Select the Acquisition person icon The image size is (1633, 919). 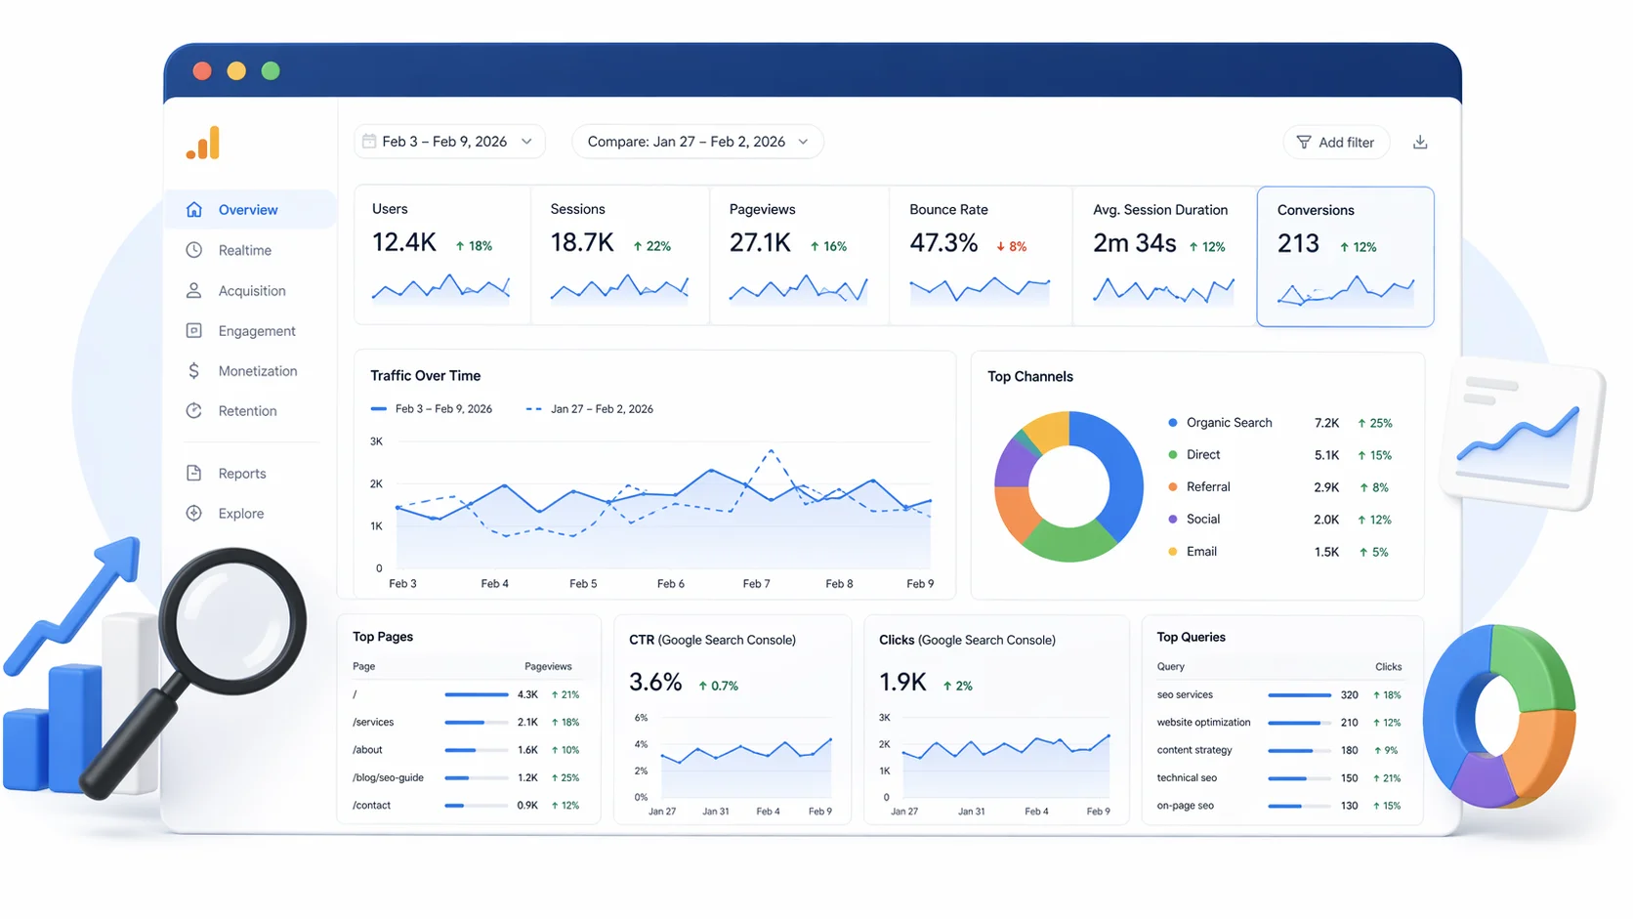click(194, 291)
